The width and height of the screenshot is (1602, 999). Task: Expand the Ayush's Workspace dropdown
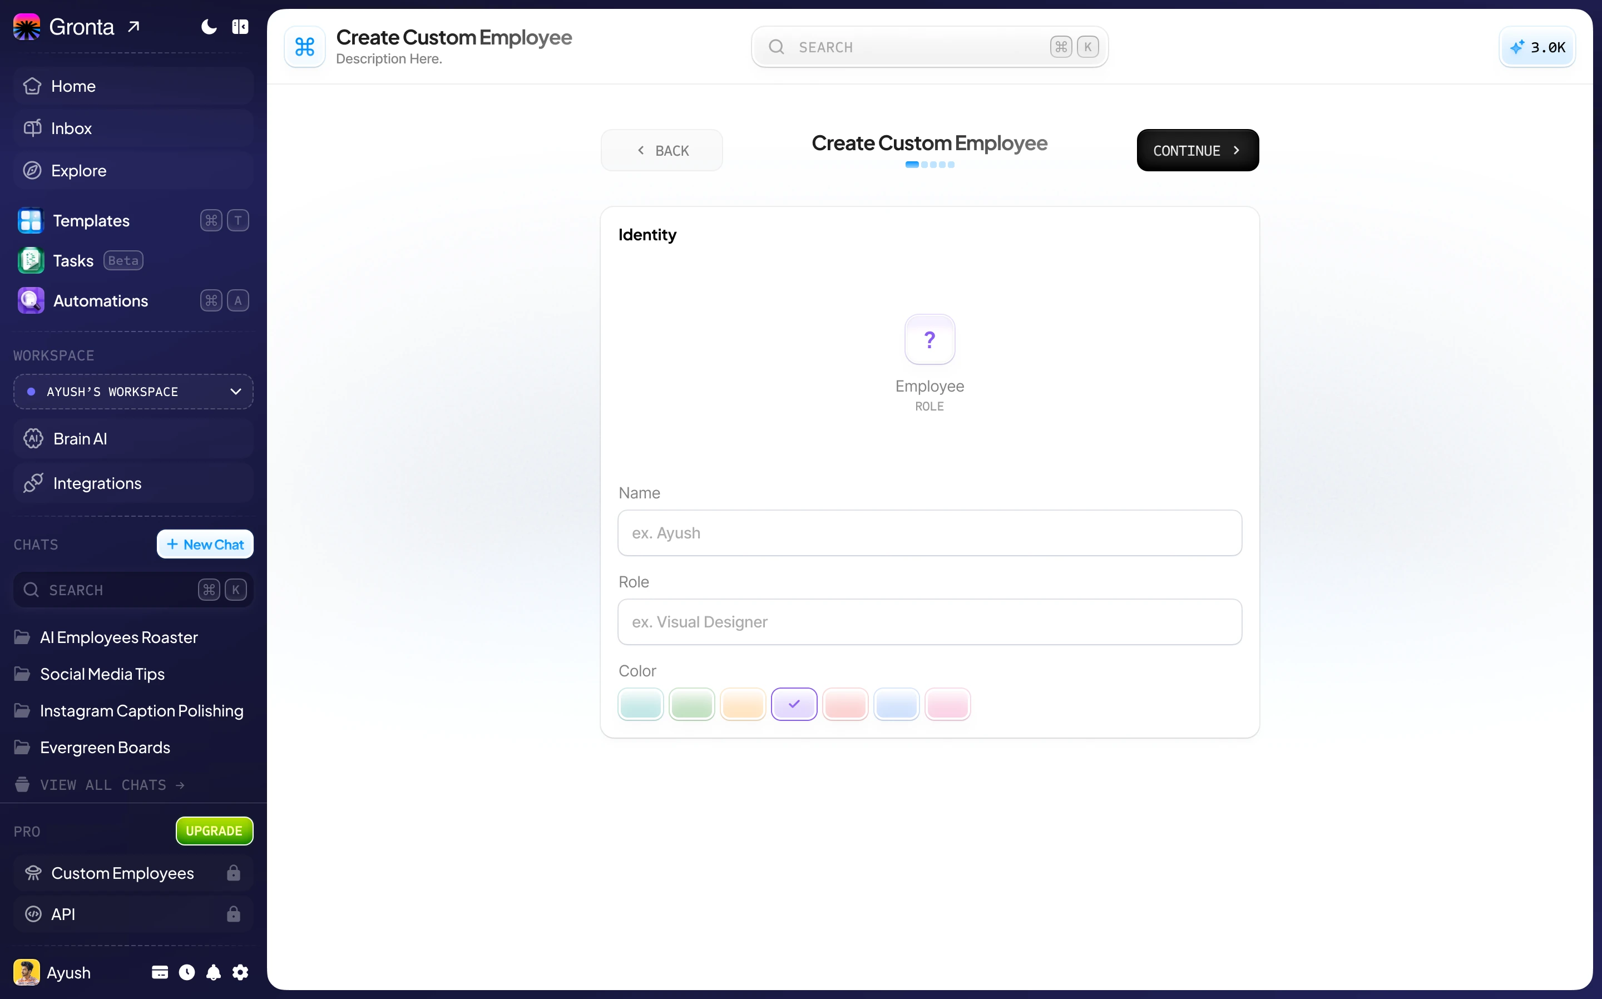[x=133, y=392]
